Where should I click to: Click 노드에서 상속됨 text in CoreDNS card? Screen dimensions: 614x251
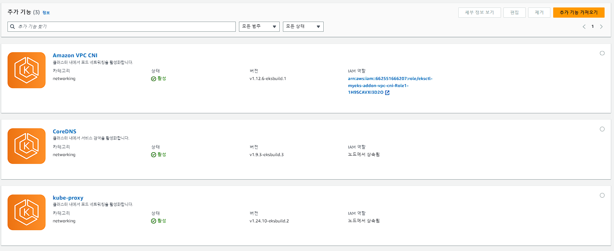click(x=364, y=155)
